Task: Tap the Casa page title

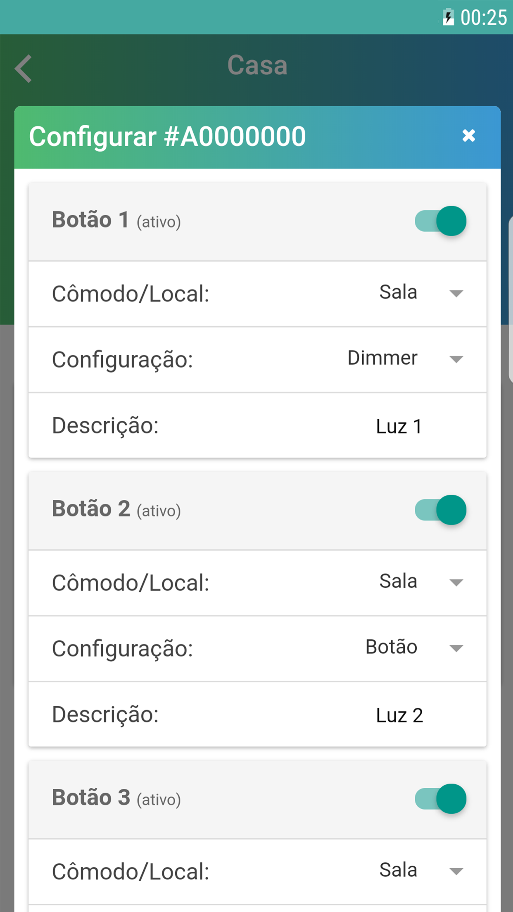Action: [257, 65]
